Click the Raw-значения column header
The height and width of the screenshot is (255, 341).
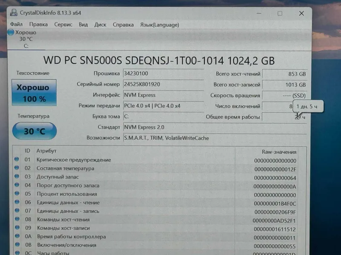(x=279, y=152)
